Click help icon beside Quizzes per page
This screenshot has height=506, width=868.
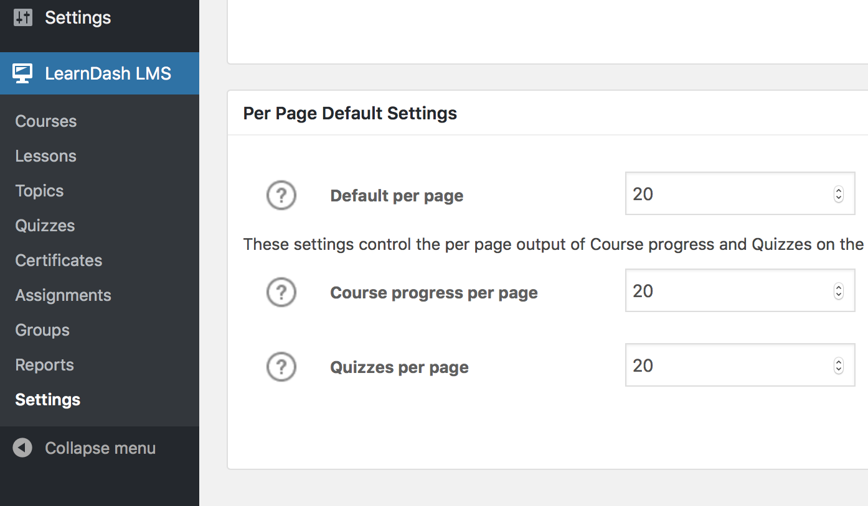click(x=281, y=367)
